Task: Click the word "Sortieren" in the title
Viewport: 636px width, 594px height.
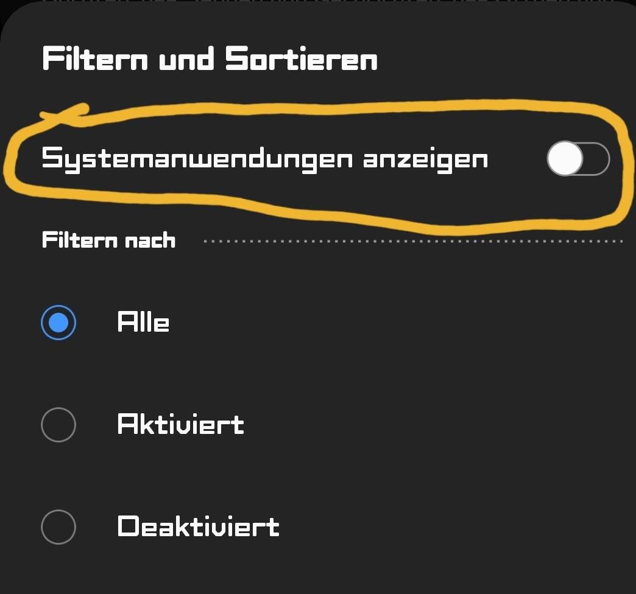Action: (x=302, y=60)
